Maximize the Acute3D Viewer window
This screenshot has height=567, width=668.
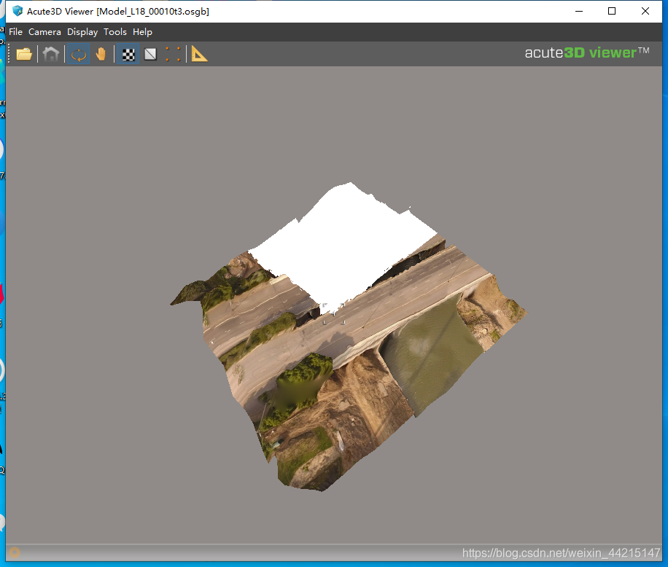pos(612,11)
